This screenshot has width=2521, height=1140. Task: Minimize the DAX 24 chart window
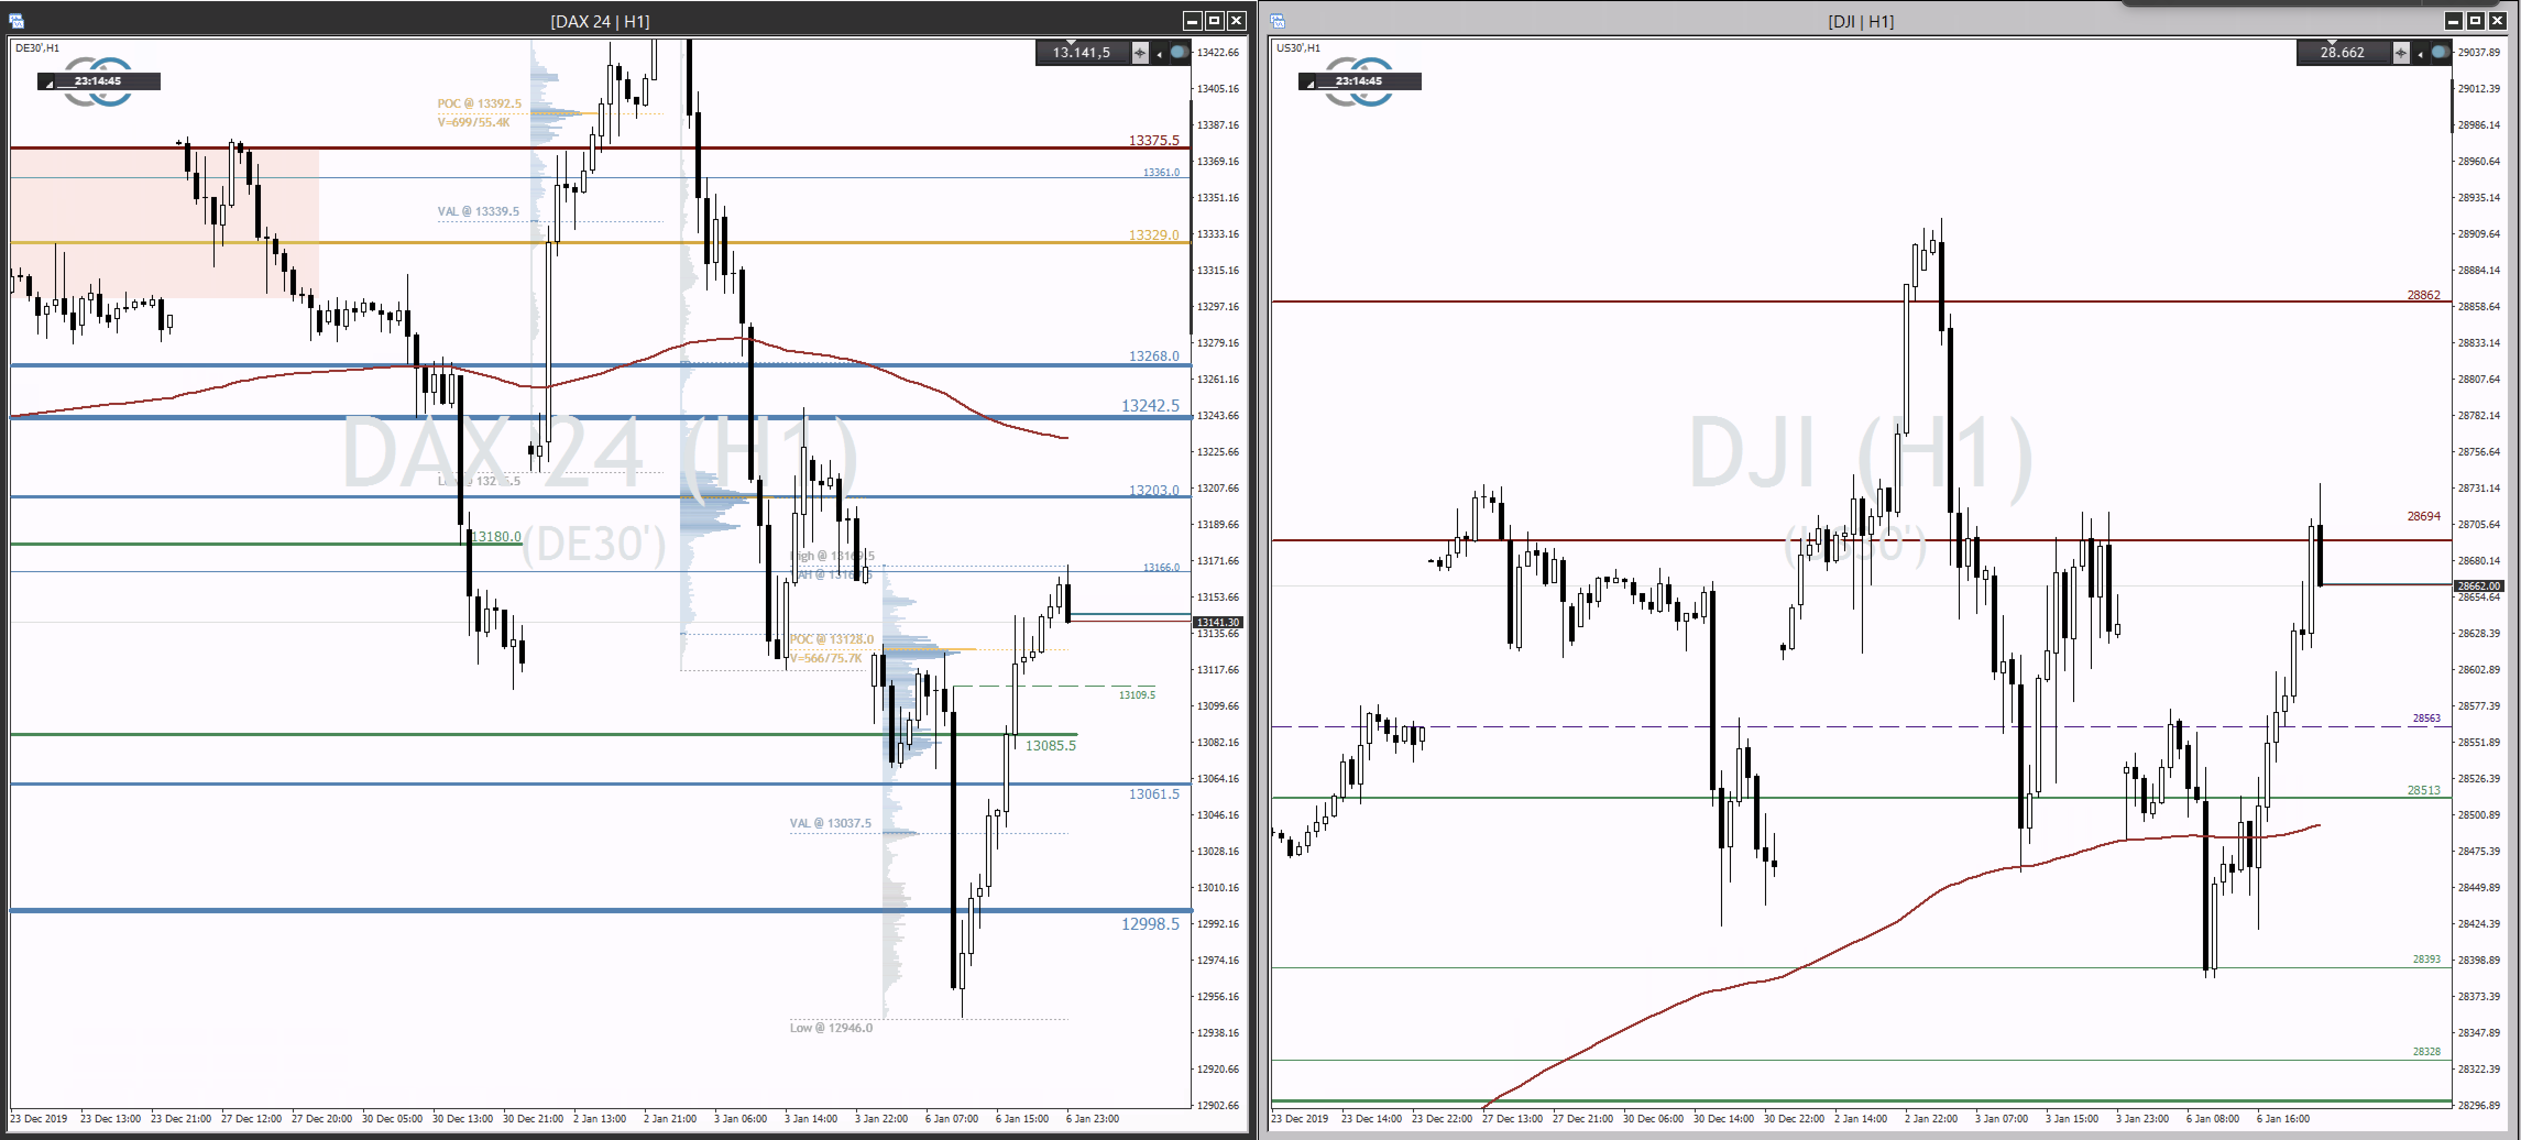(x=1192, y=20)
